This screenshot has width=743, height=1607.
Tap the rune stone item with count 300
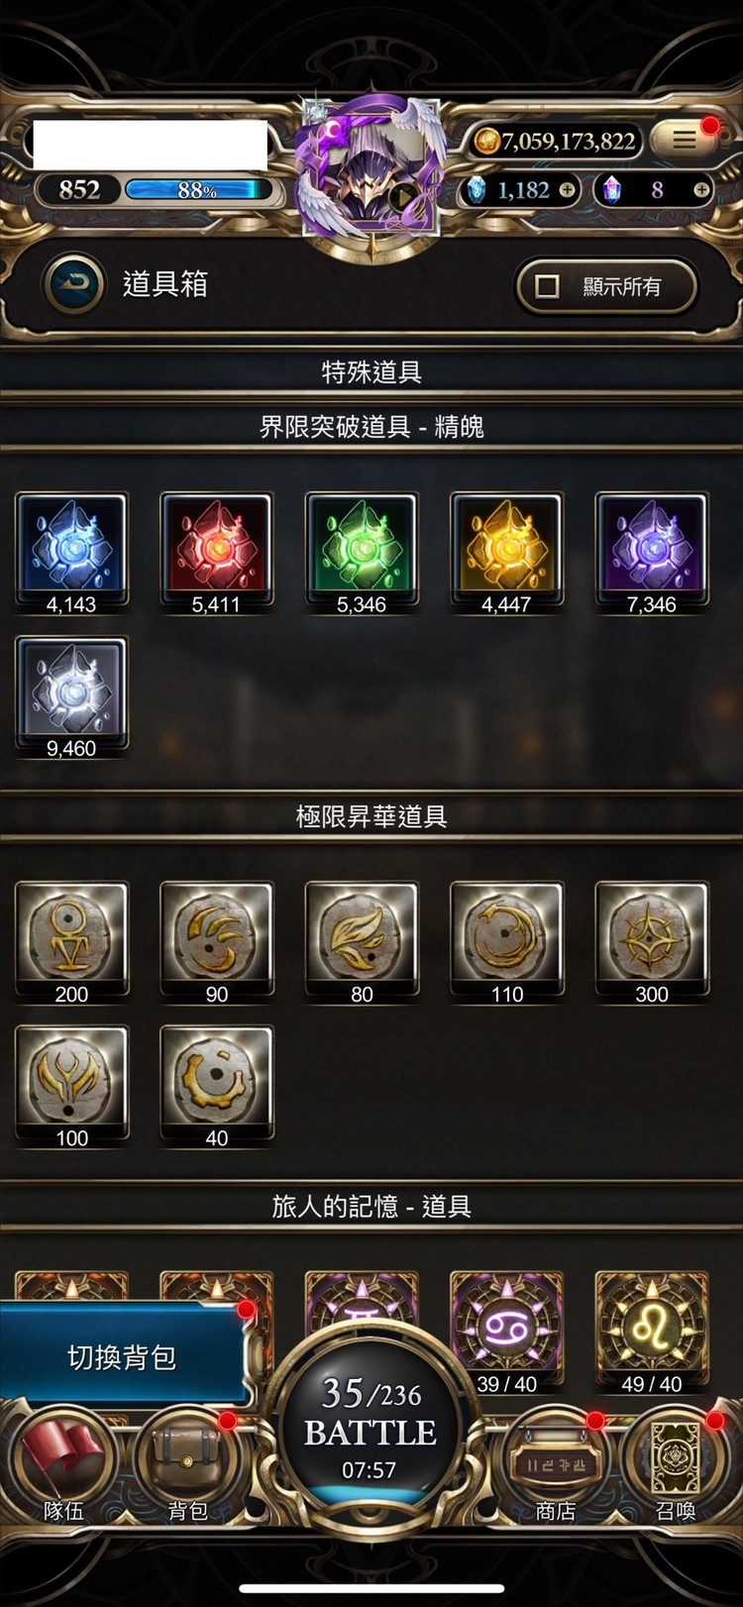pos(652,941)
